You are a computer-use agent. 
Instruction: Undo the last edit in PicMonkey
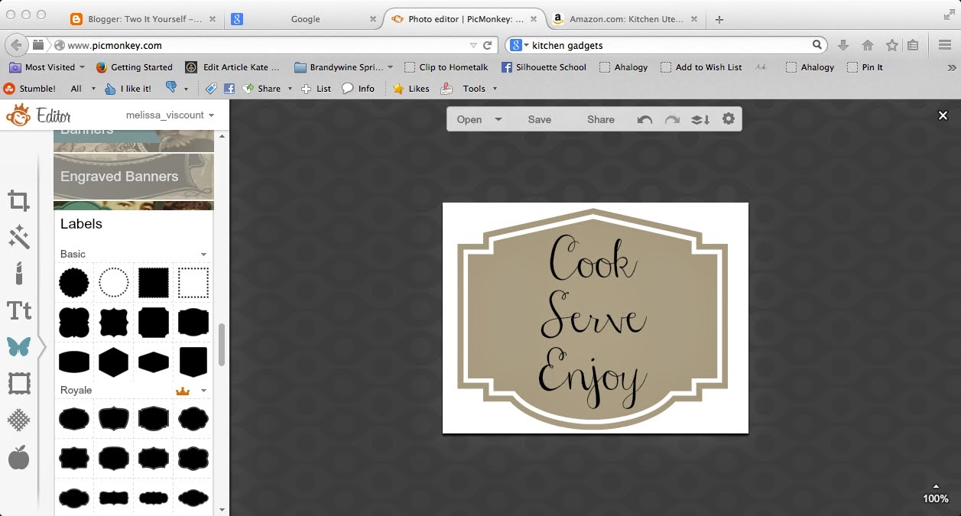pos(644,119)
